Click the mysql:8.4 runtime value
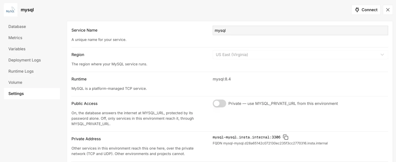 coord(222,79)
